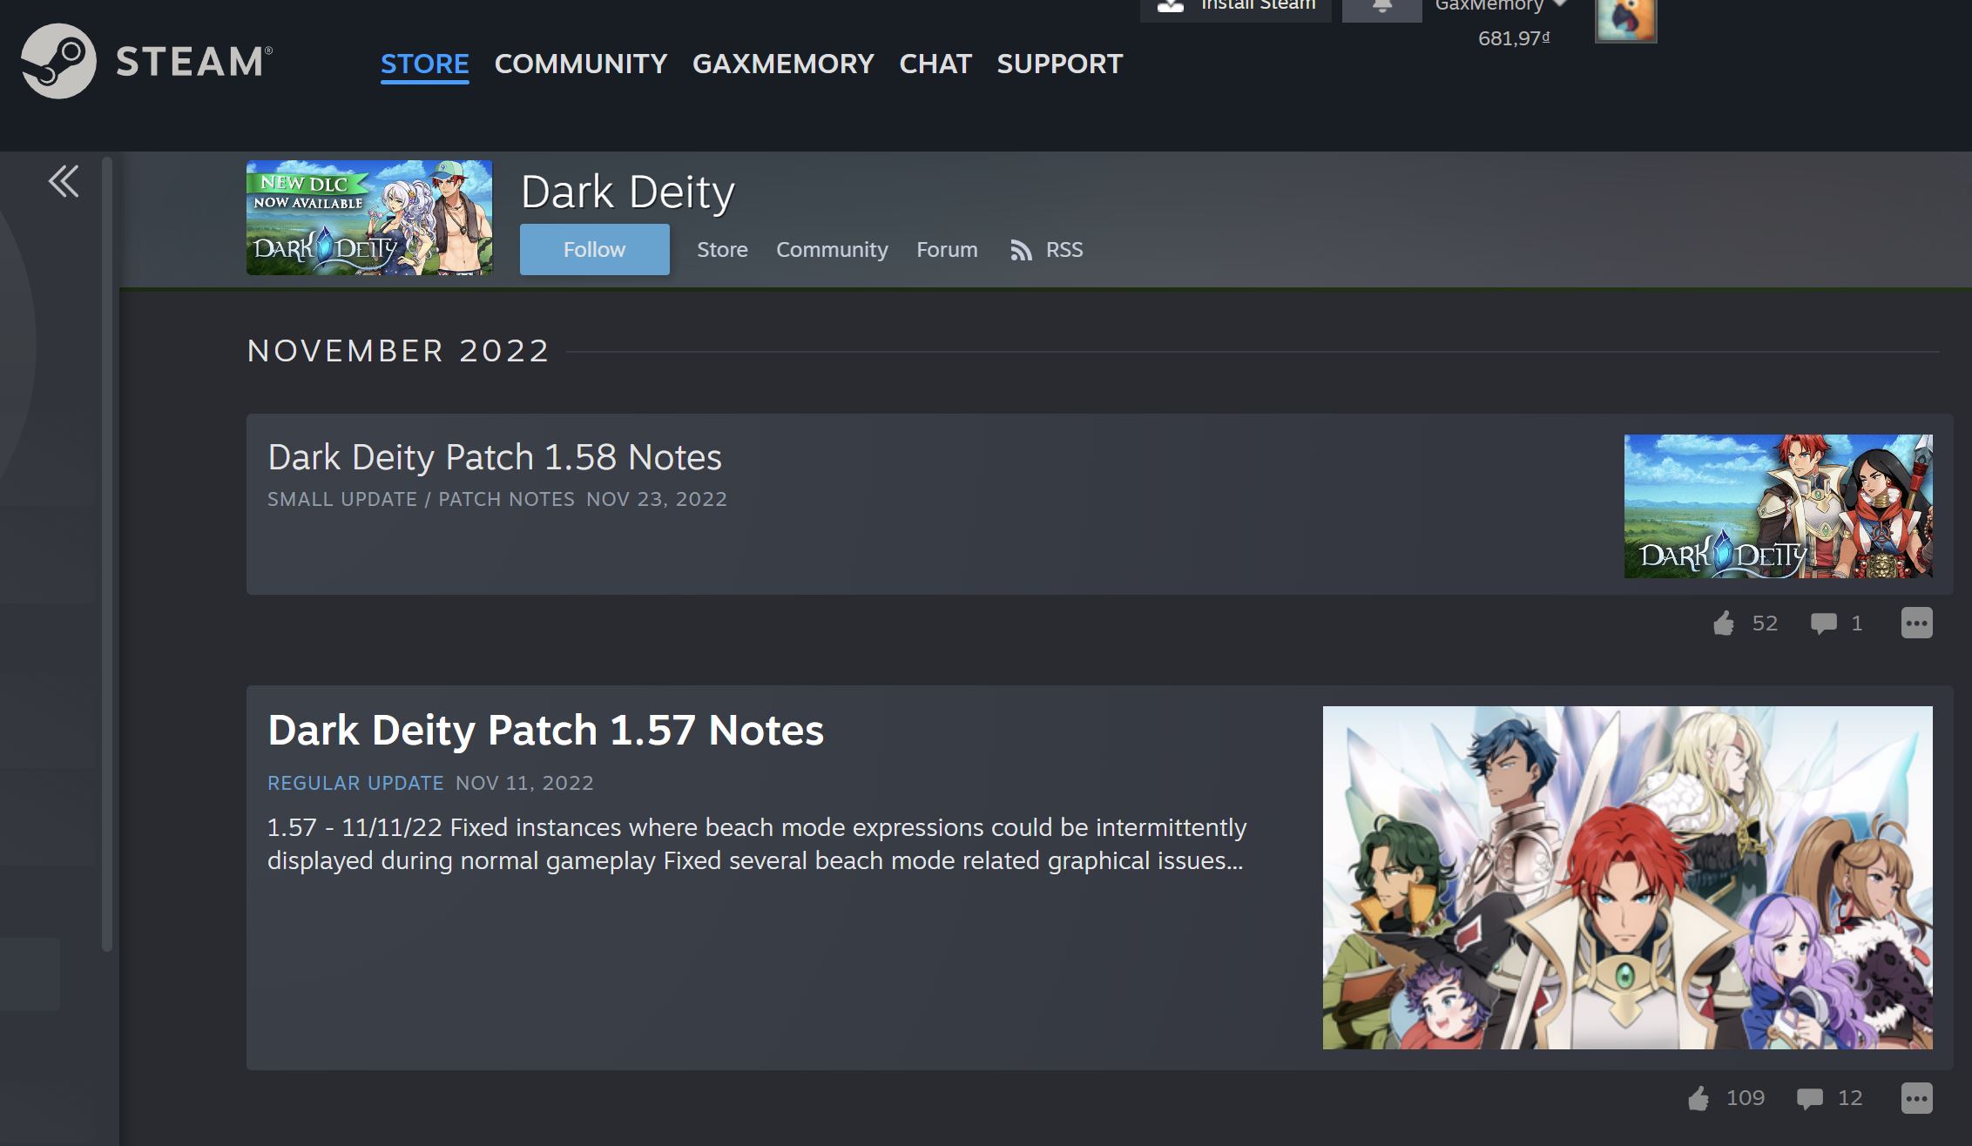The height and width of the screenshot is (1146, 1972).
Task: Collapse the left sidebar with the double chevron
Action: pyautogui.click(x=63, y=182)
